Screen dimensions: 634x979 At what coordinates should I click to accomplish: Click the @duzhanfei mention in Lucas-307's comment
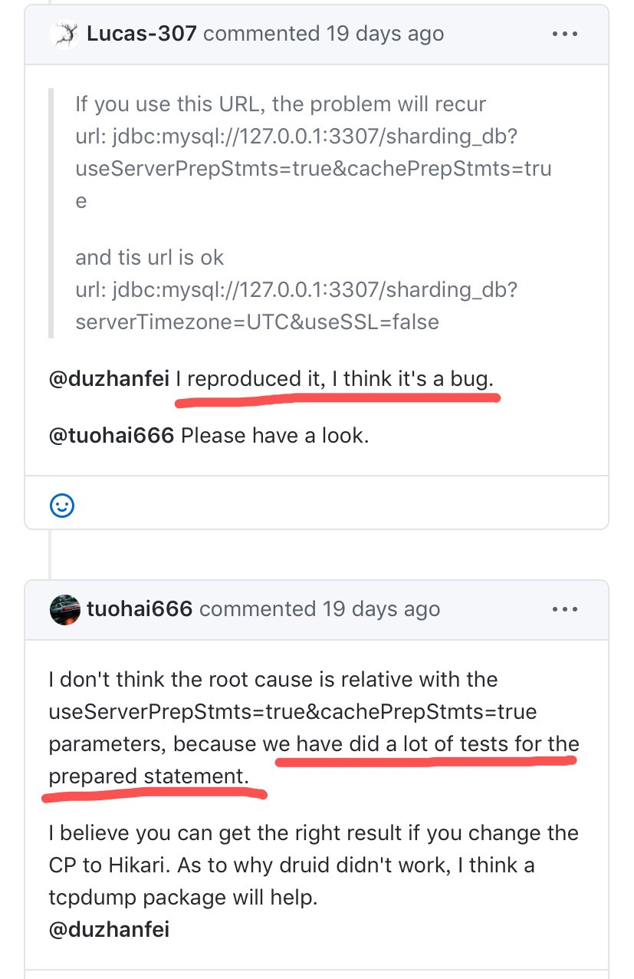(109, 379)
